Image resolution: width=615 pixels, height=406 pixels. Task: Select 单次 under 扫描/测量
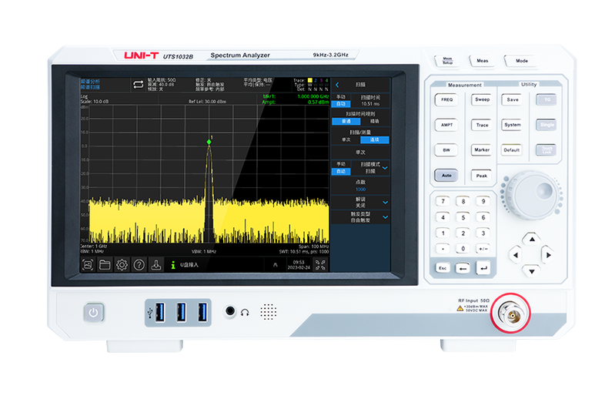pos(346,140)
